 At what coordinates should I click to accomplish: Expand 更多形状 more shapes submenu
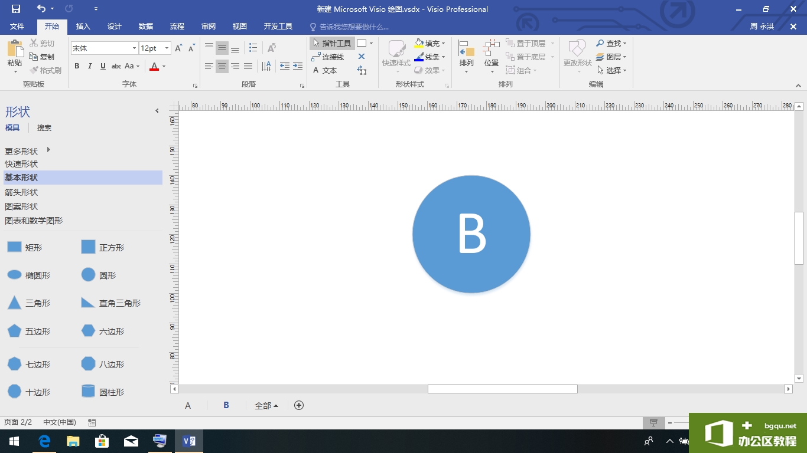coord(48,150)
